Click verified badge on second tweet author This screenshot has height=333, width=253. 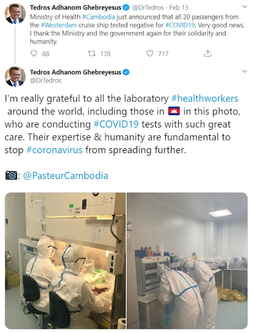click(126, 72)
